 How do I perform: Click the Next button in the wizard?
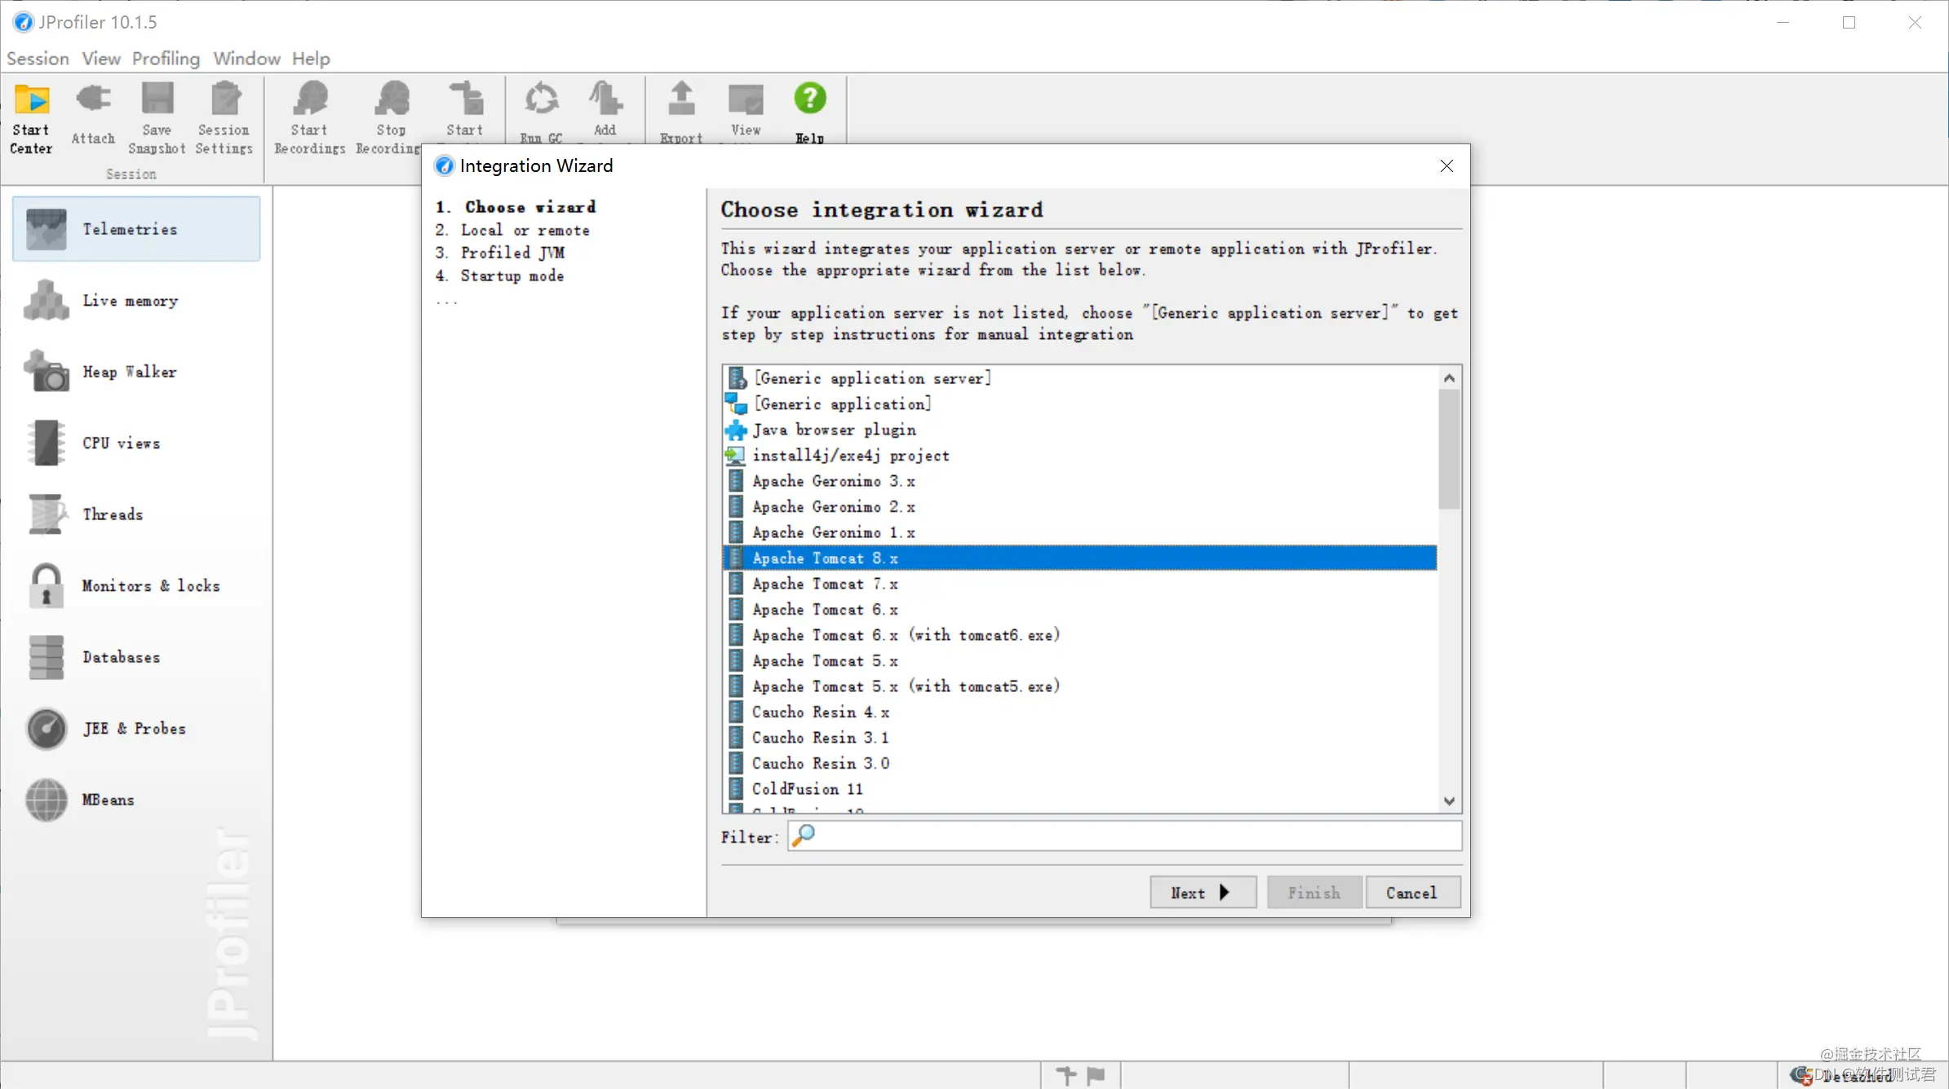pyautogui.click(x=1202, y=893)
